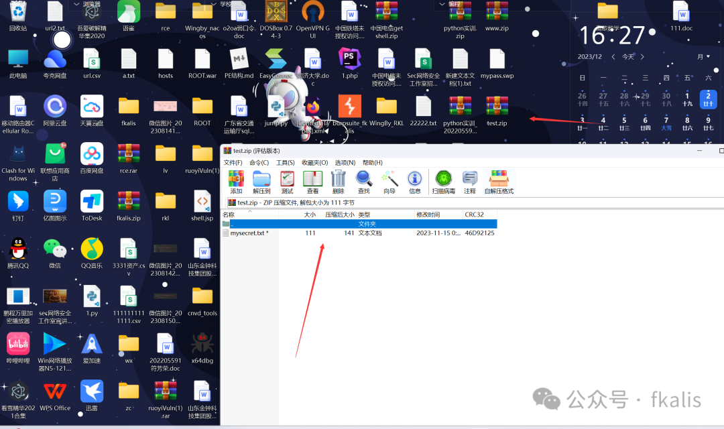Click the Test (测试) toolbar icon
This screenshot has width=724, height=429.
[x=287, y=182]
